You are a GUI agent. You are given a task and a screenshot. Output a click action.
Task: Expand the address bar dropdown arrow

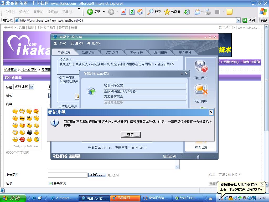click(x=238, y=20)
